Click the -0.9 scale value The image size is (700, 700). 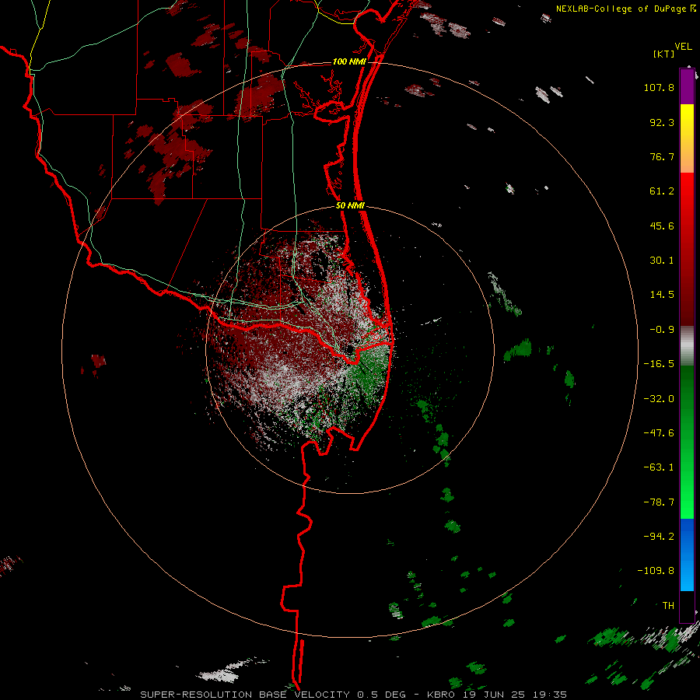pyautogui.click(x=662, y=330)
